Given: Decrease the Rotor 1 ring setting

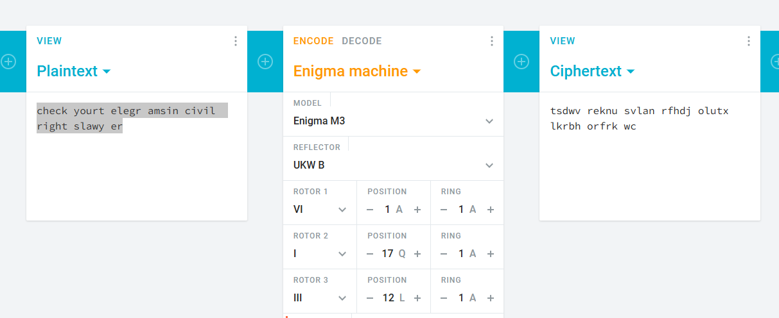Looking at the screenshot, I should click(443, 210).
